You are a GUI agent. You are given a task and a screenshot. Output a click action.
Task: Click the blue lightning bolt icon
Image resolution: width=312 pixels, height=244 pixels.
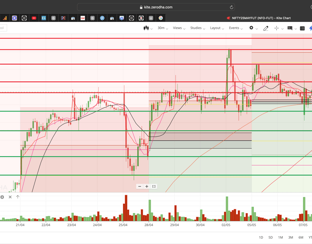pyautogui.click(x=310, y=28)
